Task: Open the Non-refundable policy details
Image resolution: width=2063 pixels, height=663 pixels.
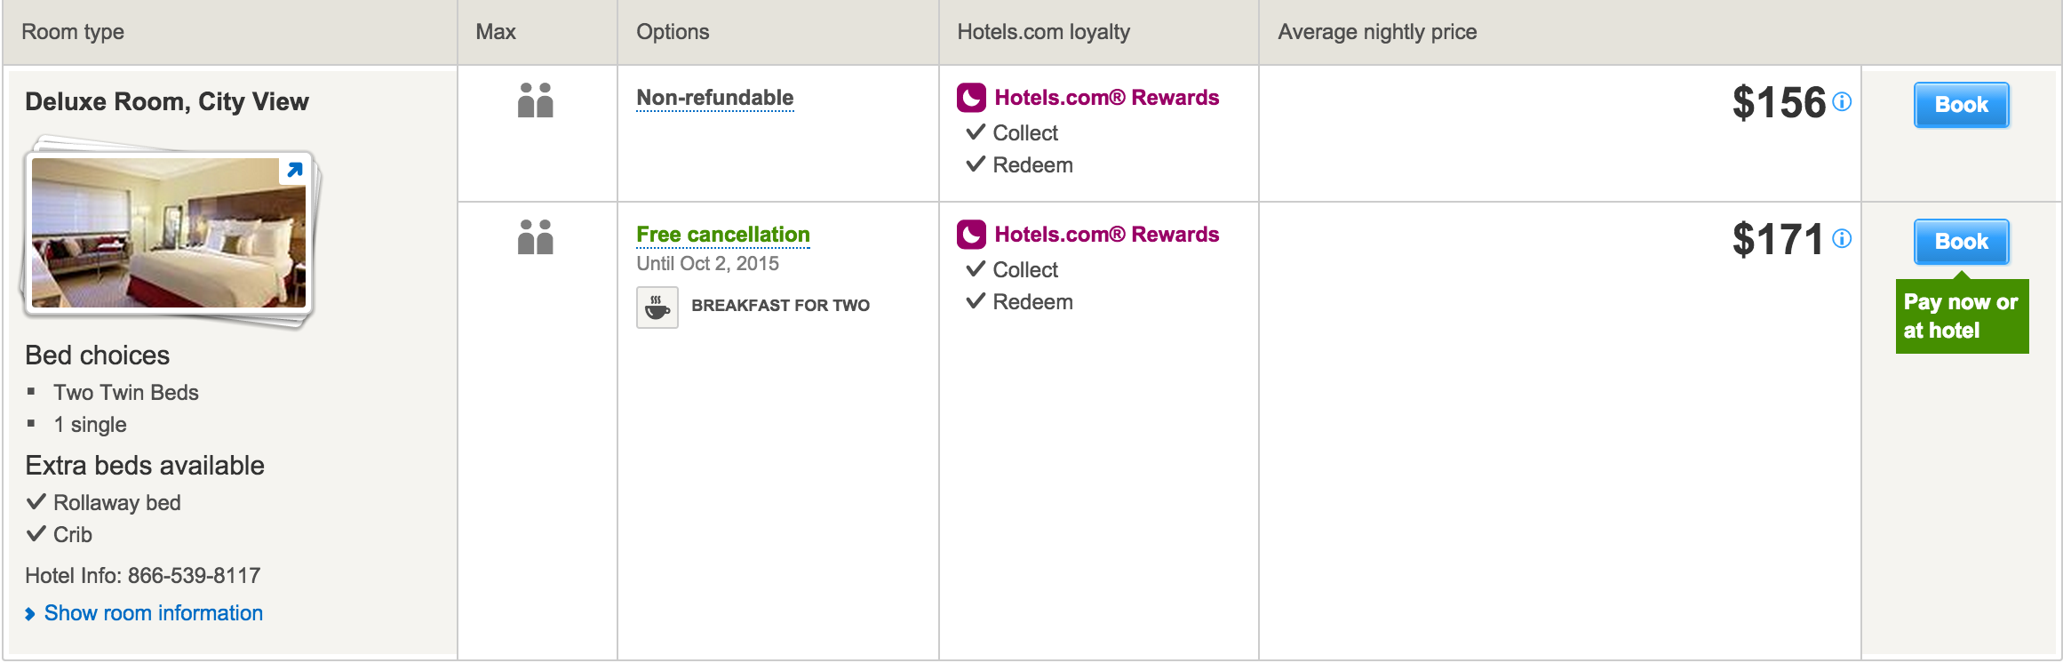Action: point(715,98)
